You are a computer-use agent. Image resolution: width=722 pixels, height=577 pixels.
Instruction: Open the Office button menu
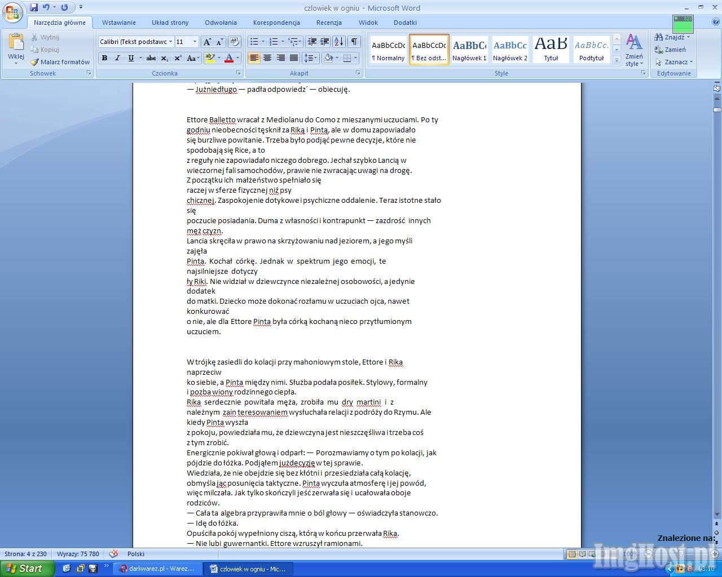12,12
